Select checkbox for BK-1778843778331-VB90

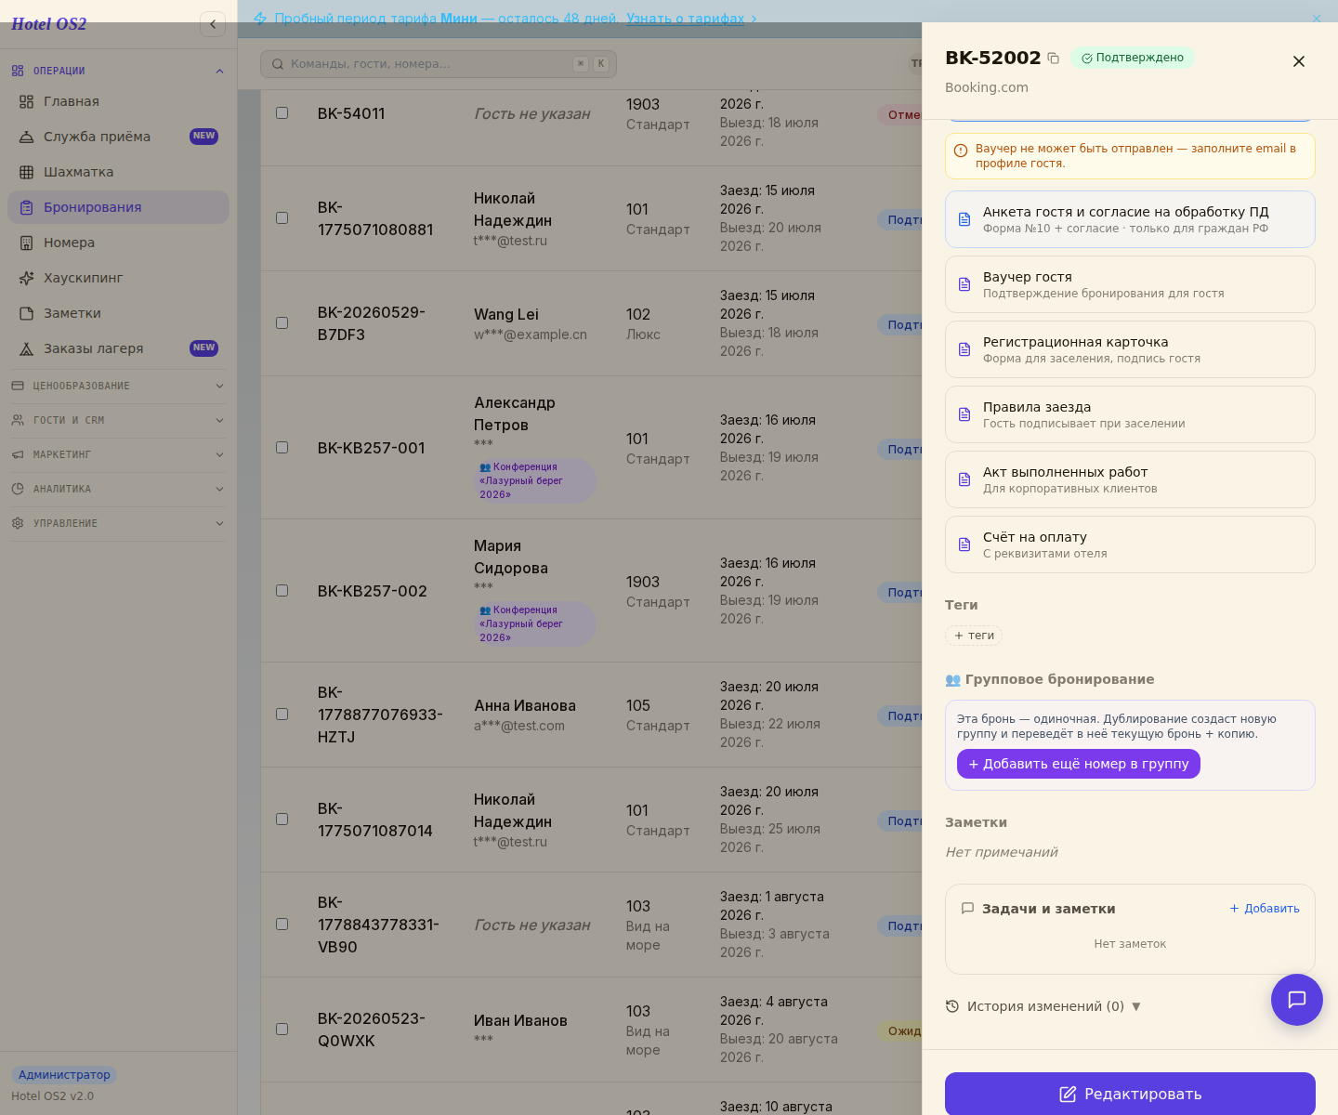pos(282,924)
